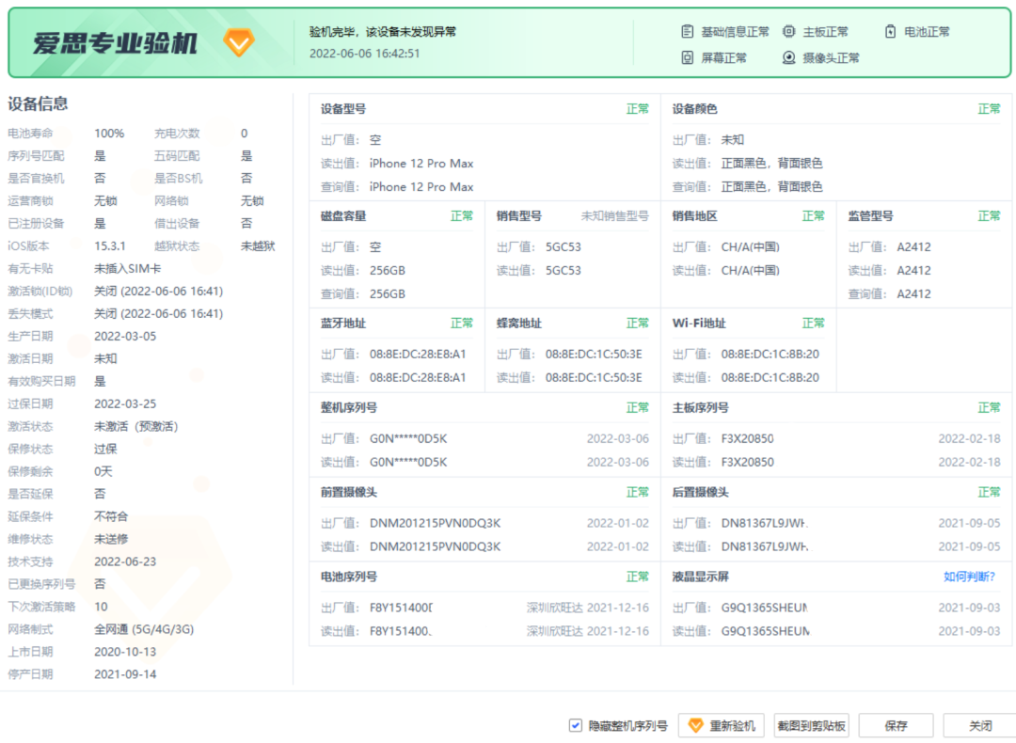This screenshot has height=743, width=1016.
Task: Click the 设备型号 读出值 iPhone 12 Pro Max
Action: click(421, 164)
